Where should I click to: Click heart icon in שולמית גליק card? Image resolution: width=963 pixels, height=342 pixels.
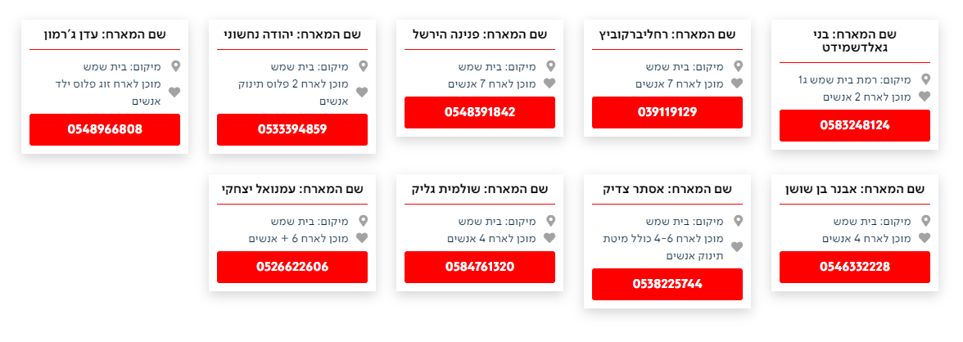tap(550, 238)
